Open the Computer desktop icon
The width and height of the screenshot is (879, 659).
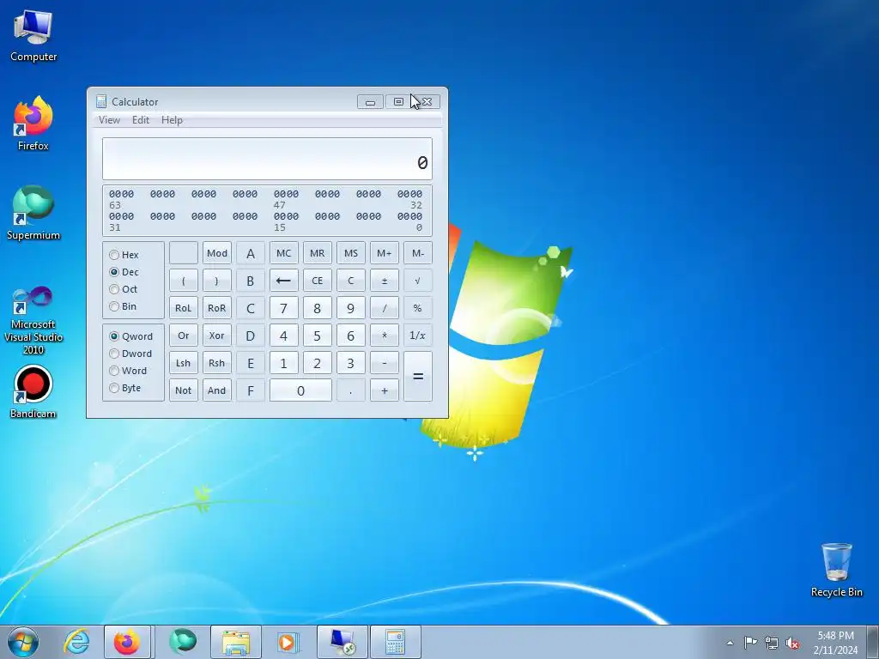[33, 36]
